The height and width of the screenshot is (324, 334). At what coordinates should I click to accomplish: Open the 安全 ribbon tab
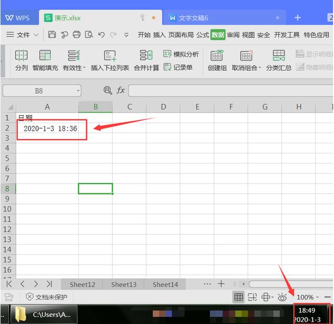[264, 35]
